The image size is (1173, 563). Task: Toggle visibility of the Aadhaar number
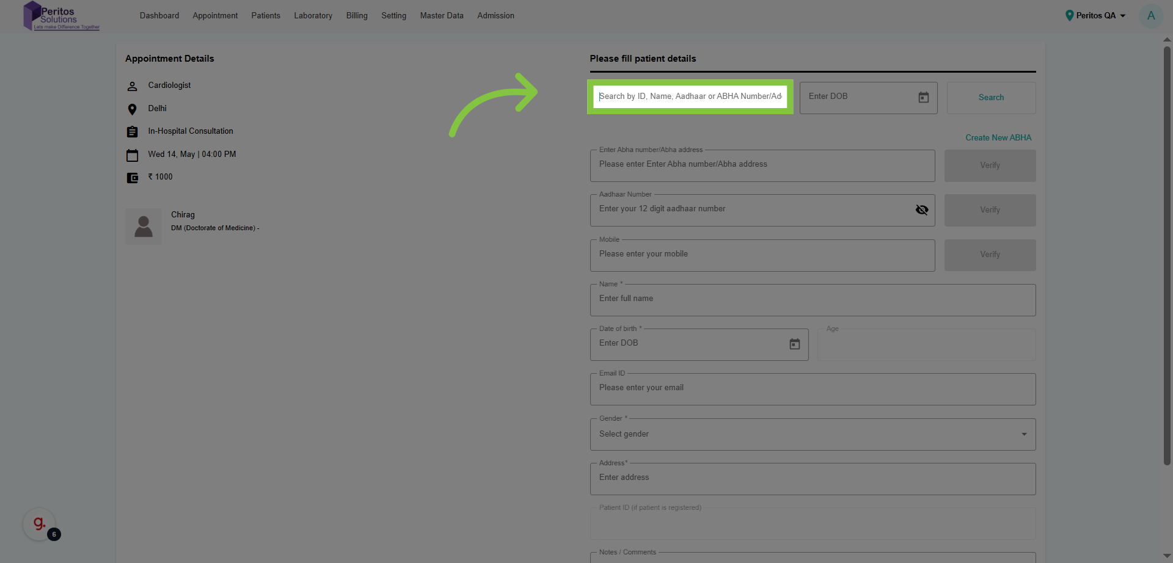click(922, 209)
